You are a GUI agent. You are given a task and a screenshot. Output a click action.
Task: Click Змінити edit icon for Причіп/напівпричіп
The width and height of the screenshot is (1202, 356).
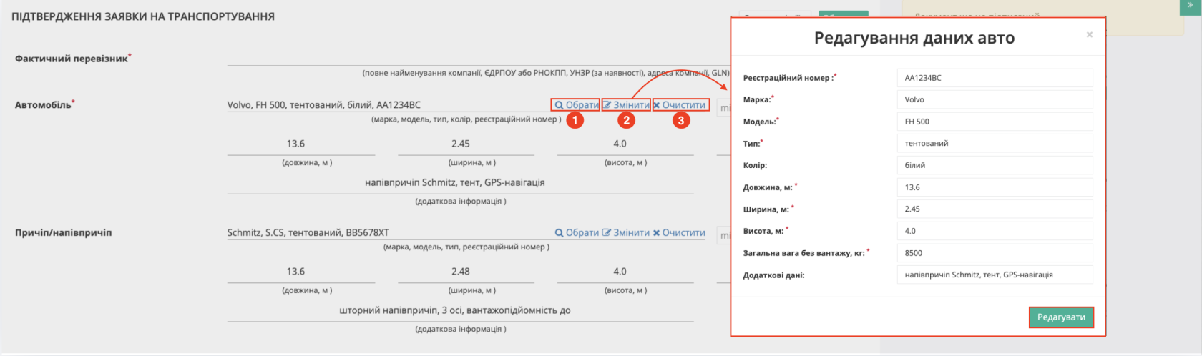607,233
